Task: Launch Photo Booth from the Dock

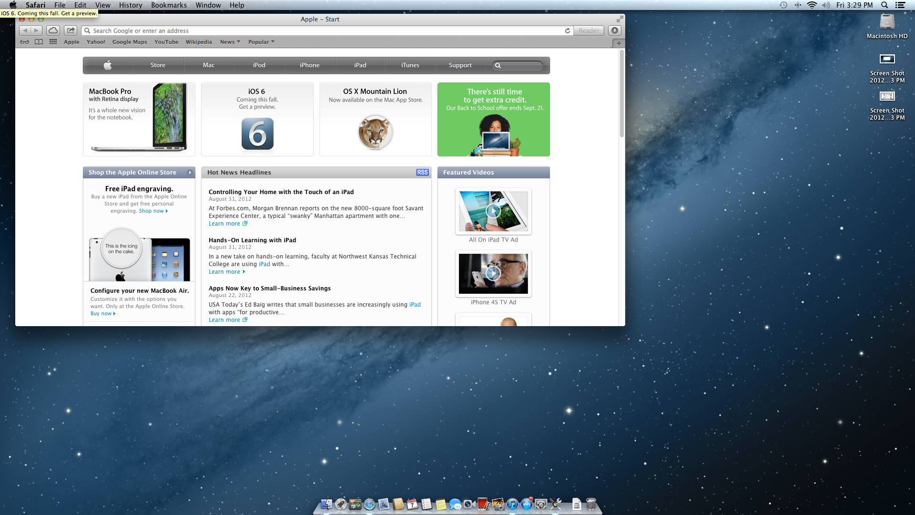Action: 483,504
